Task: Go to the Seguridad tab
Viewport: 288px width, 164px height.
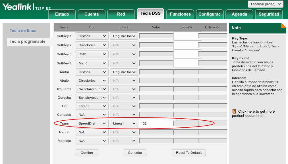Action: click(x=269, y=14)
